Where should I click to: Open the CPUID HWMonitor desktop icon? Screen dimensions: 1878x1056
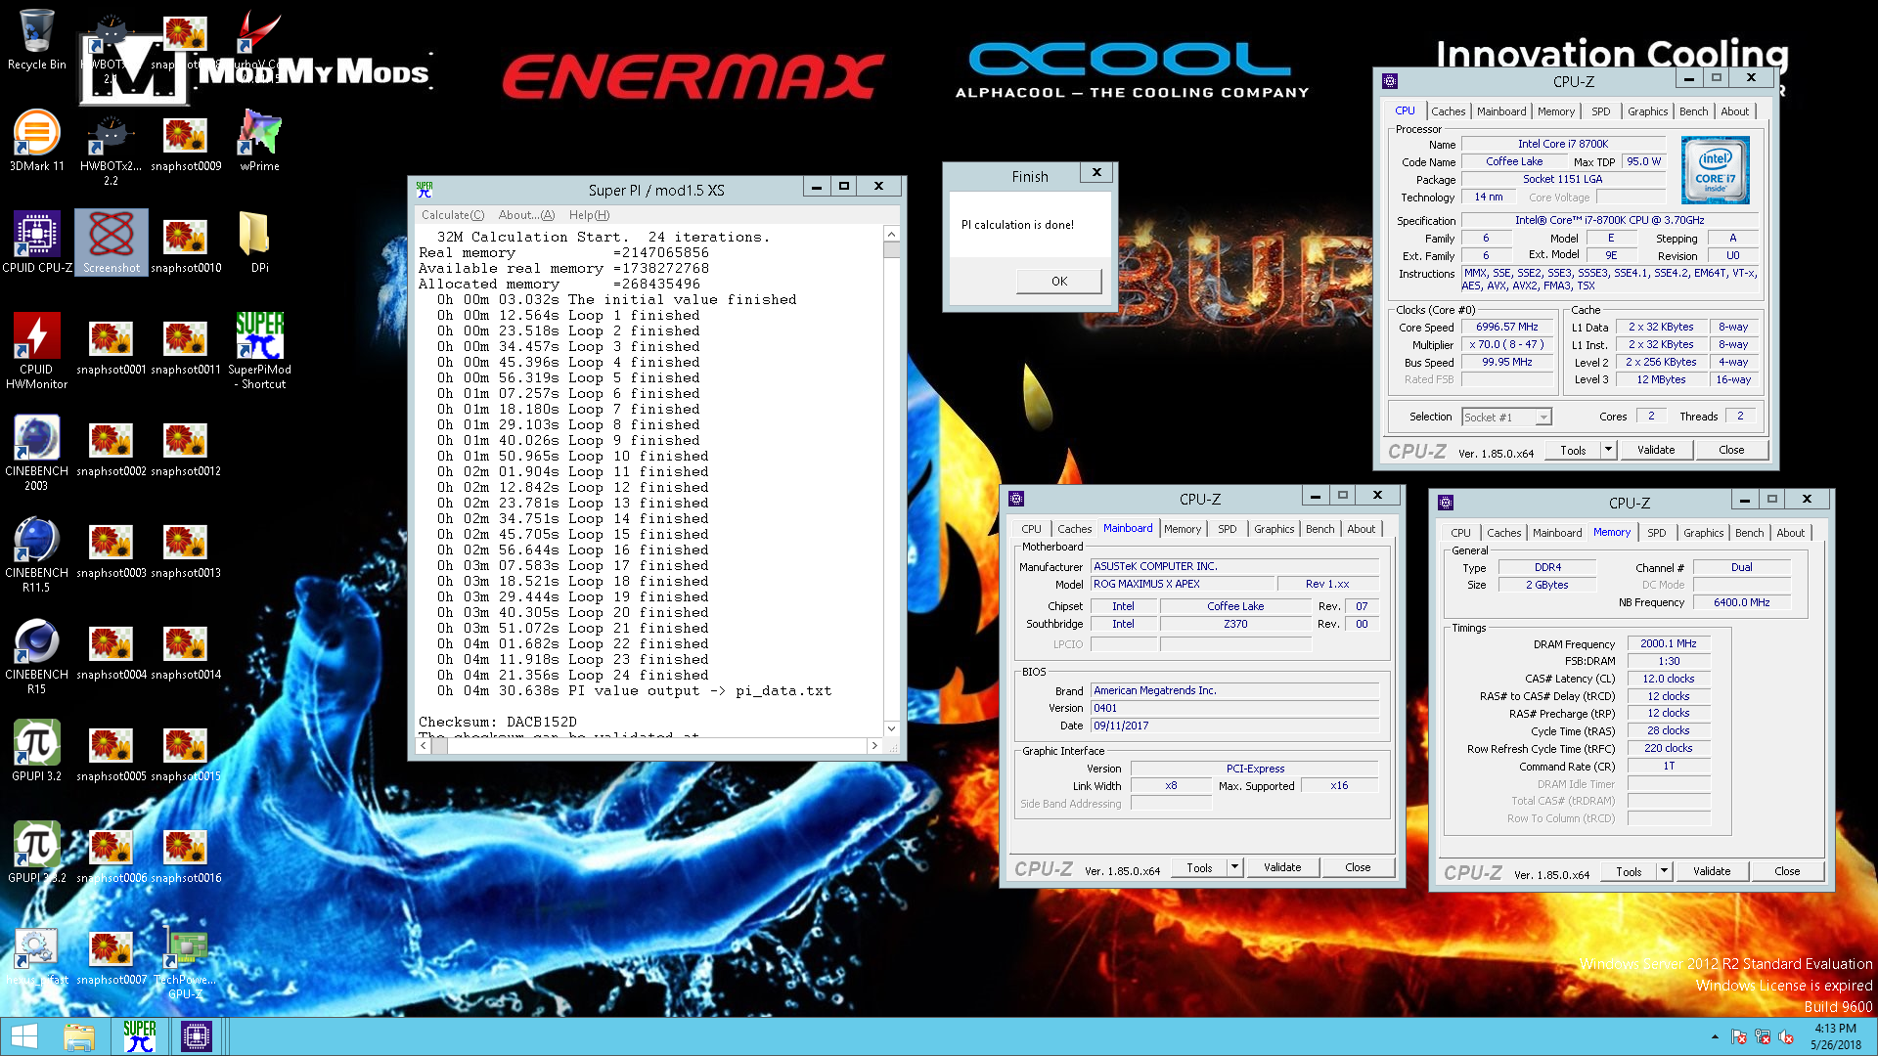pyautogui.click(x=36, y=351)
